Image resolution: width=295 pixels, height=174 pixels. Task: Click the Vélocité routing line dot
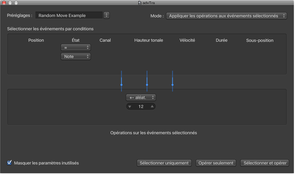(173, 85)
